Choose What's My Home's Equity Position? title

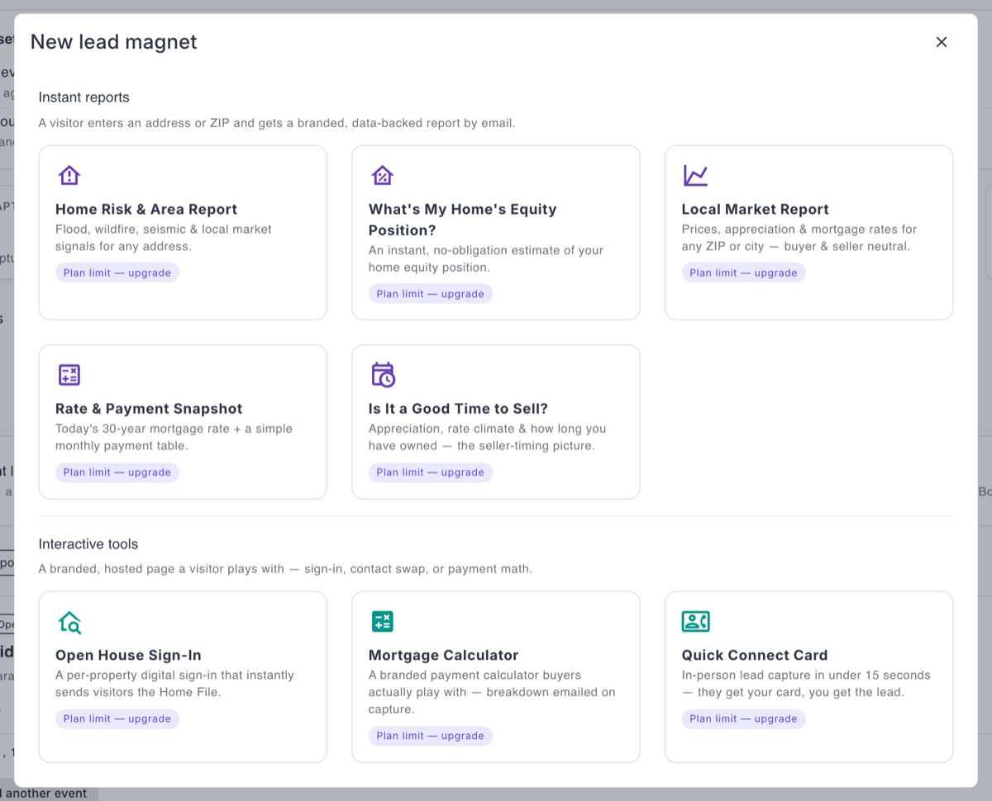click(x=462, y=220)
